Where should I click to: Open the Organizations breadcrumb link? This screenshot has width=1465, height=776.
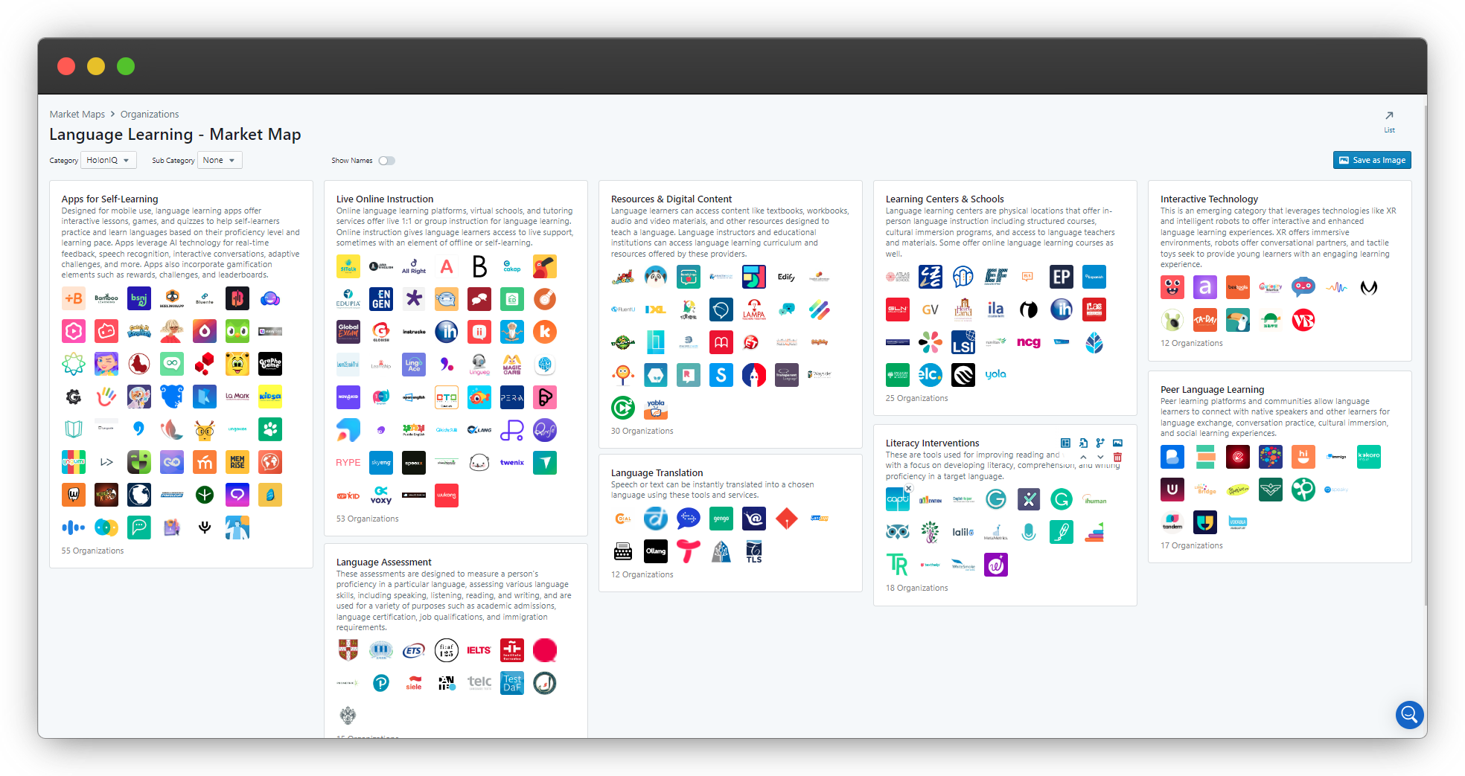tap(150, 115)
